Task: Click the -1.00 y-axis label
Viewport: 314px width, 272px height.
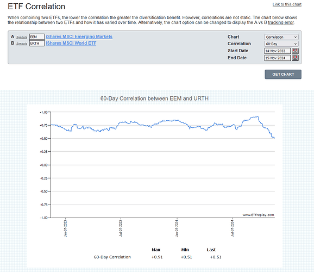Action: [44, 218]
